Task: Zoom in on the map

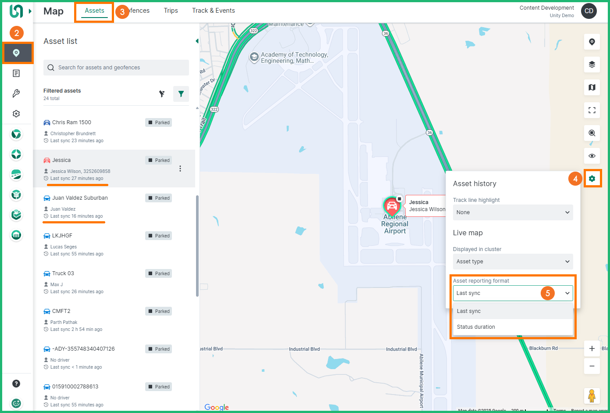Action: click(x=592, y=348)
